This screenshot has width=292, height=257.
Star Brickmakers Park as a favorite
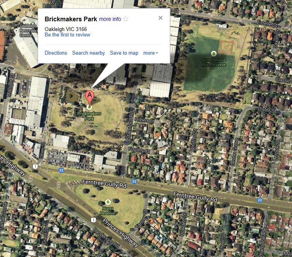tap(126, 19)
